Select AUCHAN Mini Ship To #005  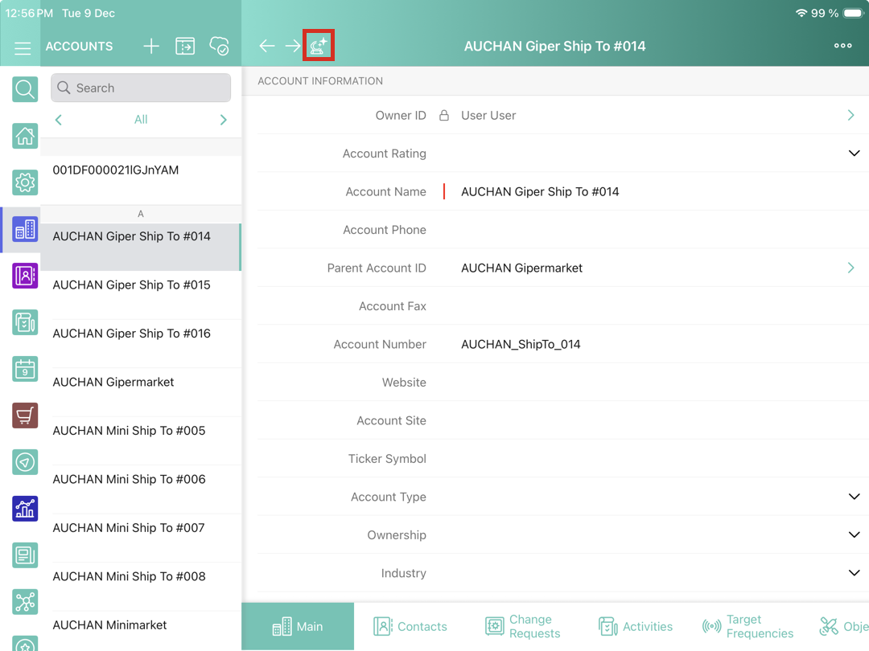click(129, 431)
